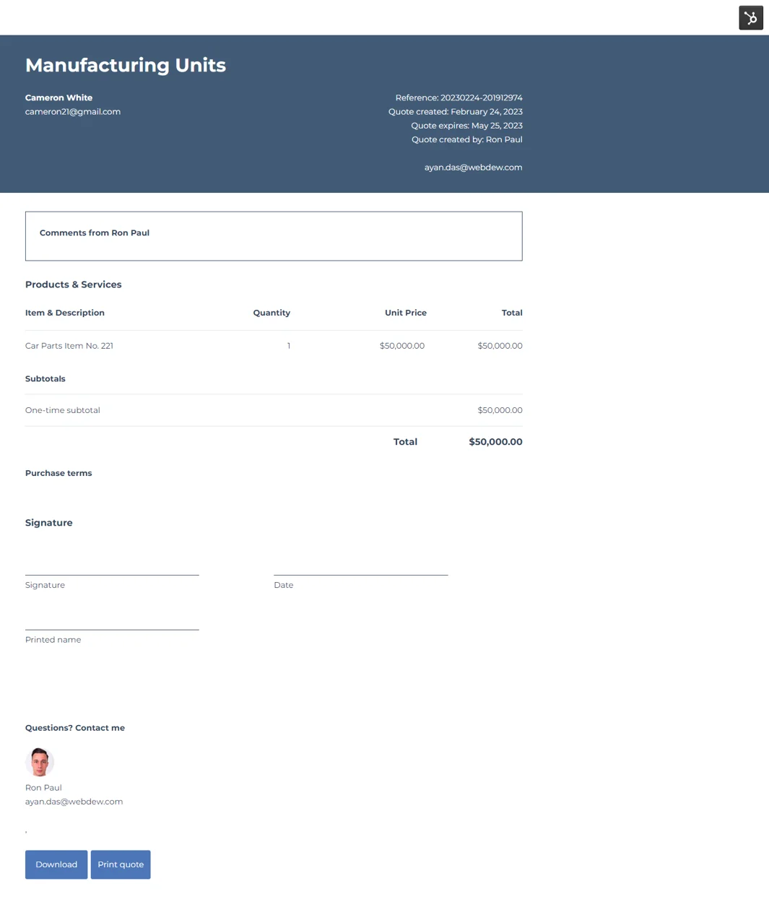This screenshot has height=907, width=769.
Task: Click the Products & Services heading
Action: click(73, 284)
